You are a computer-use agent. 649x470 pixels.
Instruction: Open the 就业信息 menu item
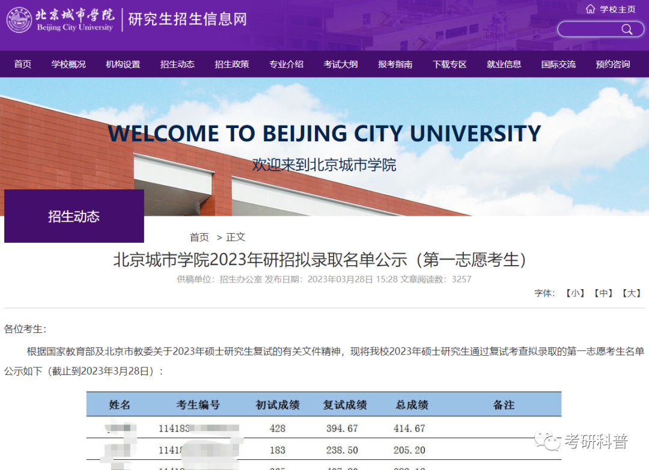(504, 64)
